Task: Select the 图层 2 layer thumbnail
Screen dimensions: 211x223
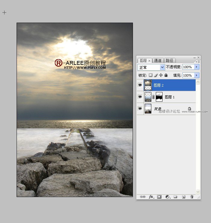Action: pyautogui.click(x=148, y=85)
